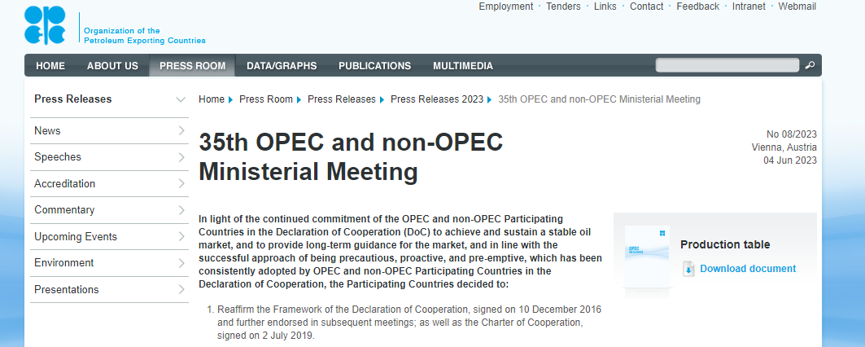Open the DATA/GRAPHS menu

coord(282,66)
